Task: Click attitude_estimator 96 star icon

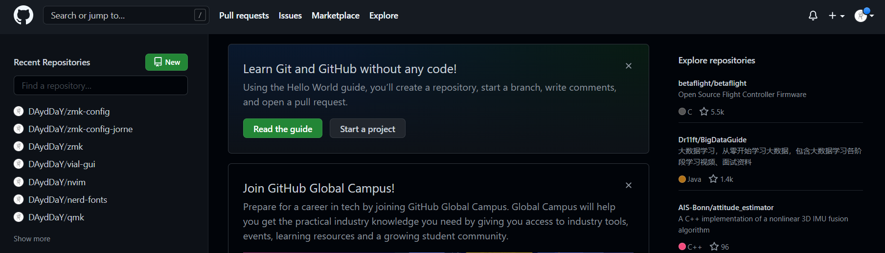Action: [714, 247]
